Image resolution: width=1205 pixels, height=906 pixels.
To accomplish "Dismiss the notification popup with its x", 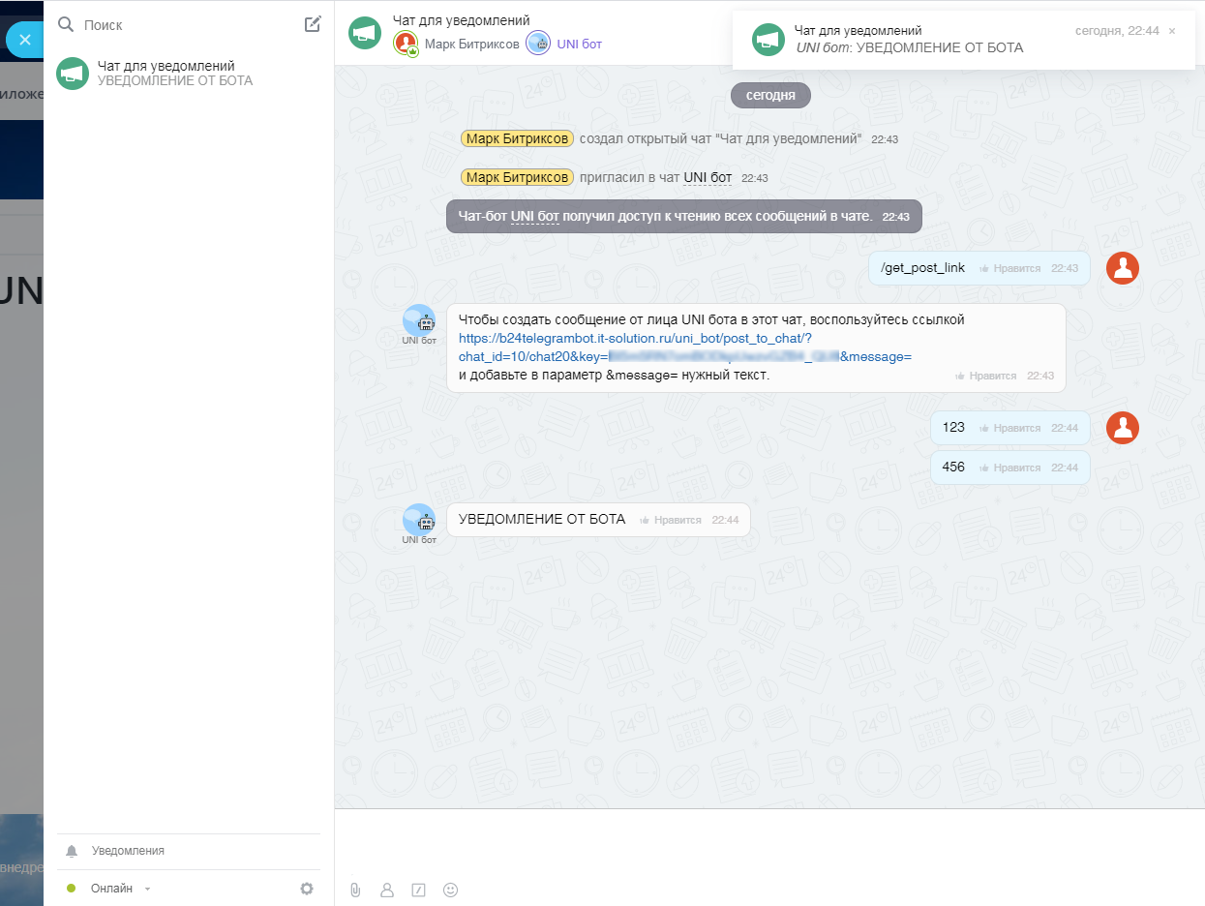I will pyautogui.click(x=1172, y=31).
